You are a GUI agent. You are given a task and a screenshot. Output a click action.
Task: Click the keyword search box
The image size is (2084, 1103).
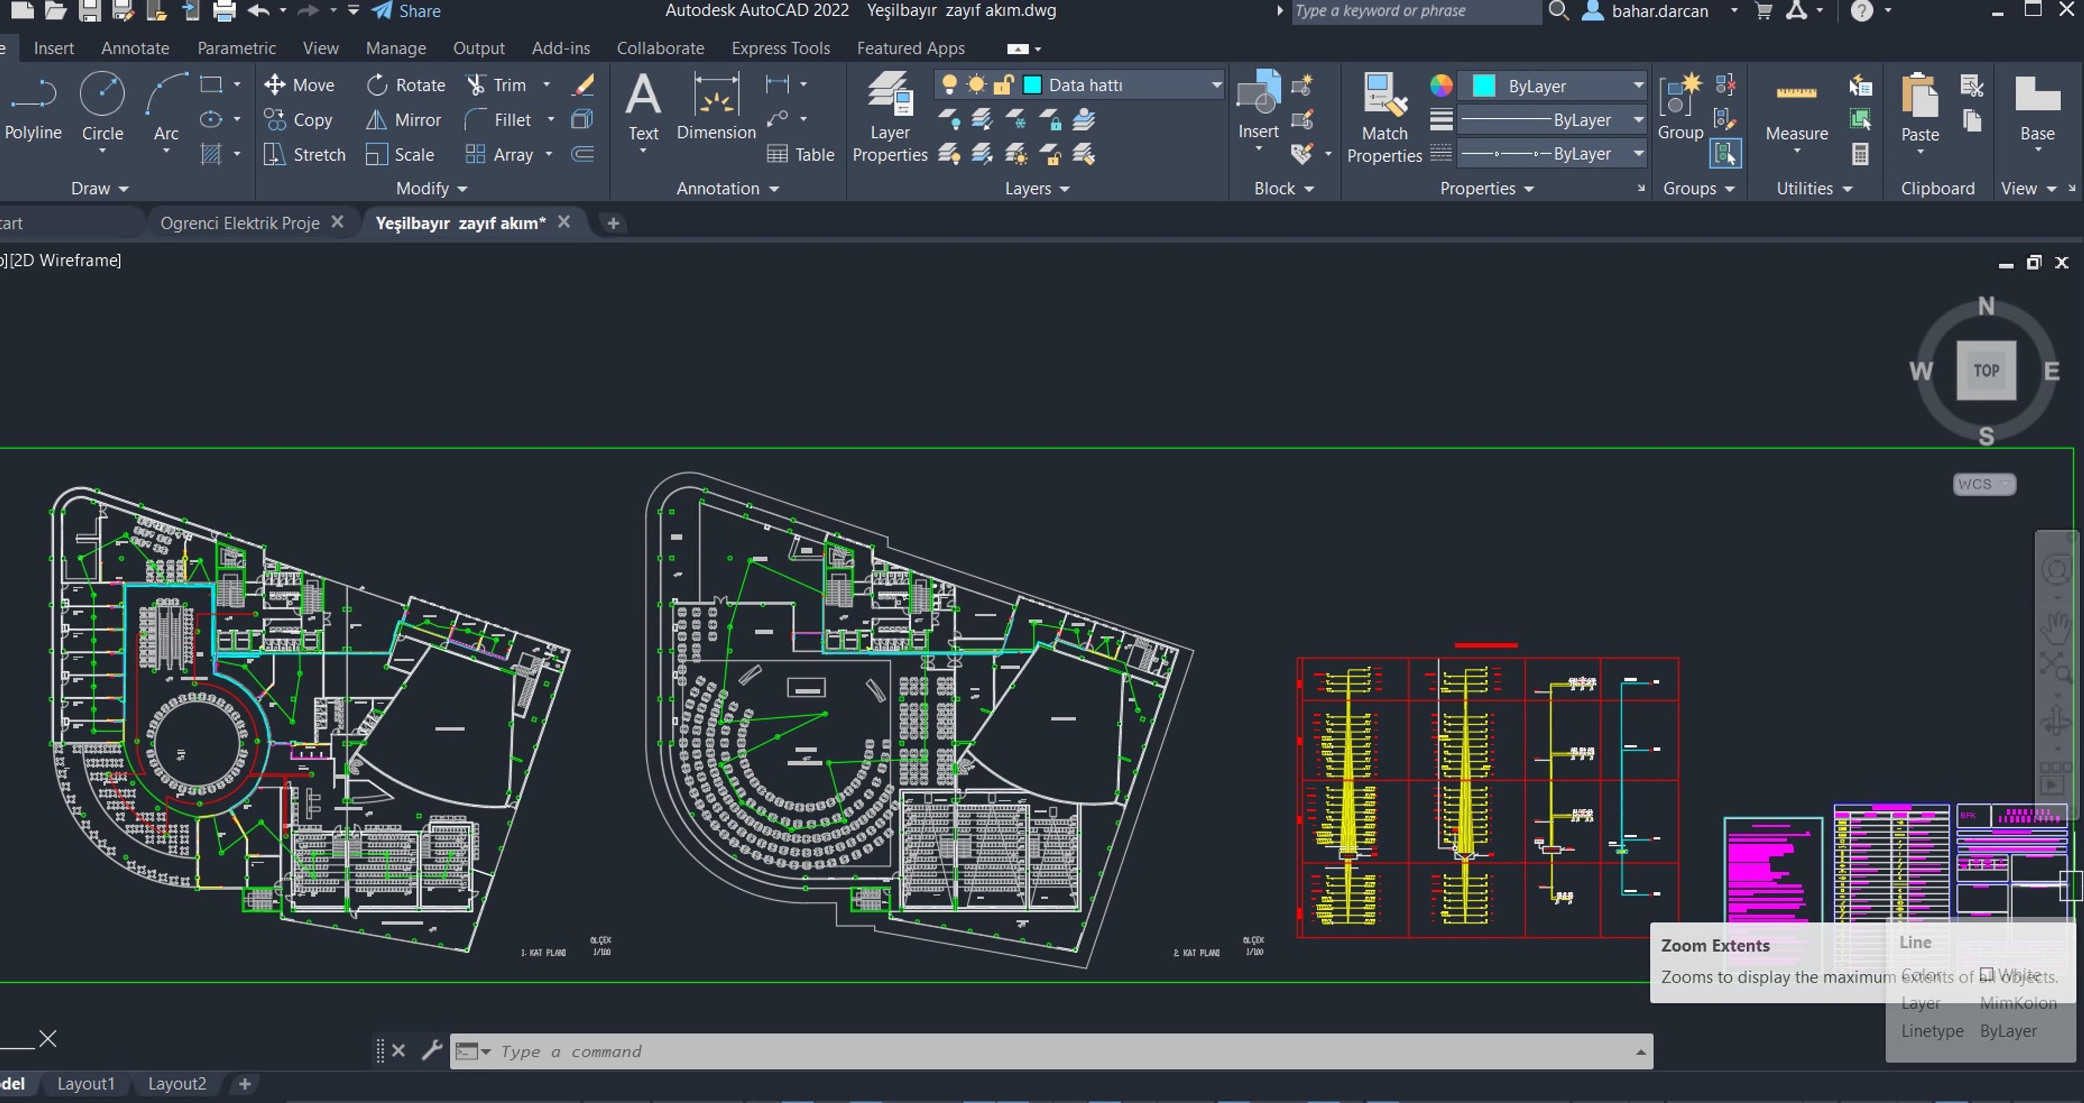click(1416, 11)
